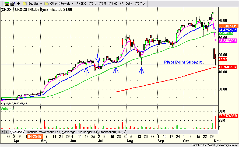This screenshot has width=239, height=147.
Task: Click the scroll-right arrow beside study tabs
Action: click(7, 132)
